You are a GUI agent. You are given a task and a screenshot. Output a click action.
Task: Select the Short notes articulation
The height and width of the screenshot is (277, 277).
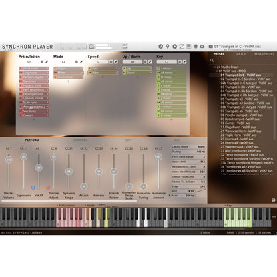pyautogui.click(x=34, y=69)
